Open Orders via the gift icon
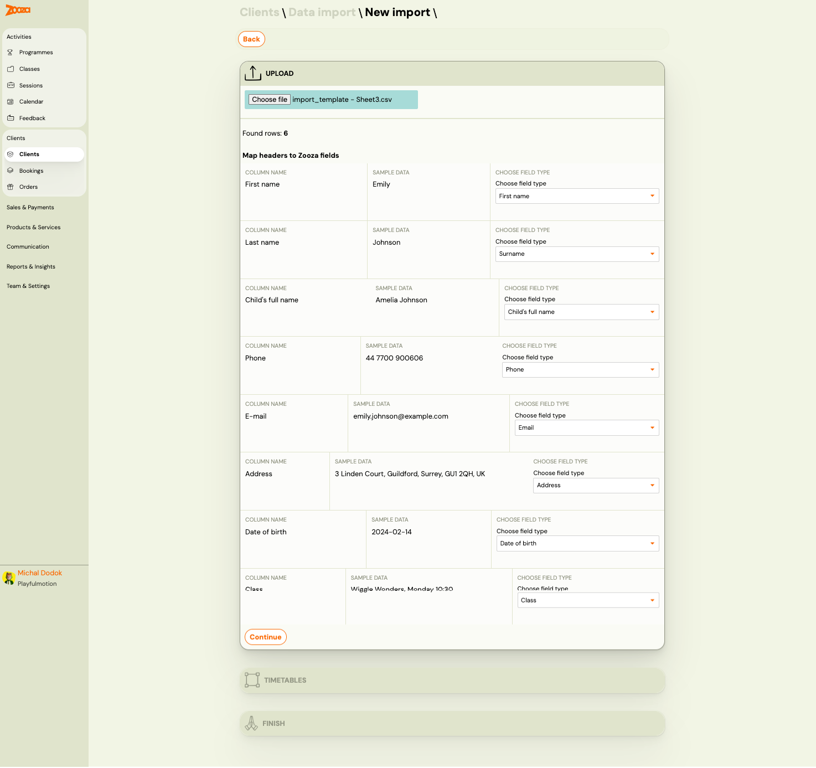 click(11, 187)
